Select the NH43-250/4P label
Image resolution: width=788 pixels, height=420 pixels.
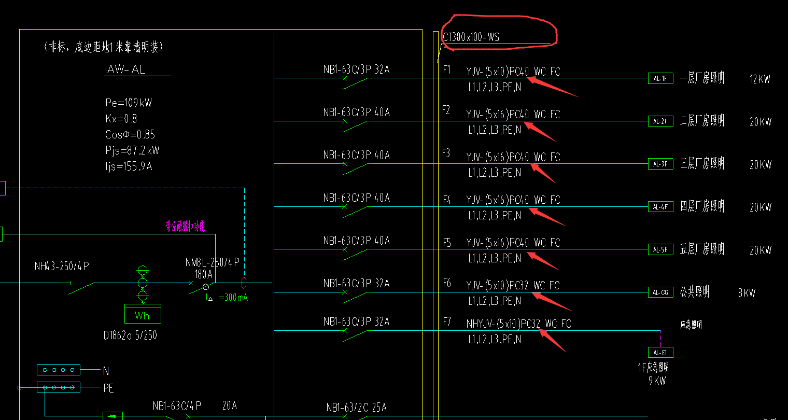(62, 267)
